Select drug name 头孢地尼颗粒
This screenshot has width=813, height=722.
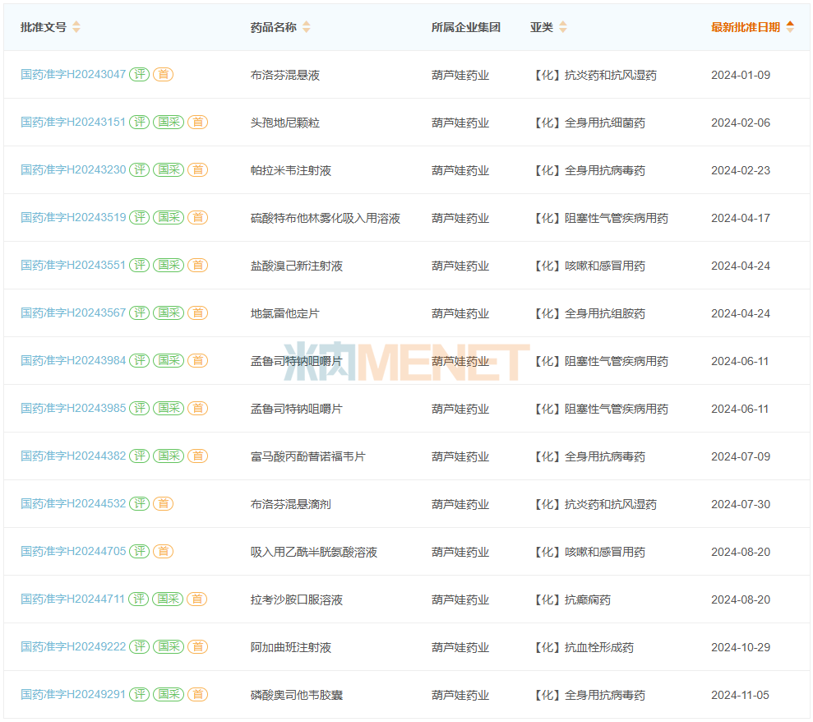285,123
